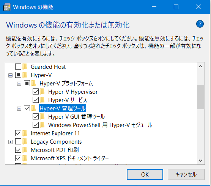The height and width of the screenshot is (186, 211).
Task: Click the Guarded Host folder icon
Action: coord(25,67)
